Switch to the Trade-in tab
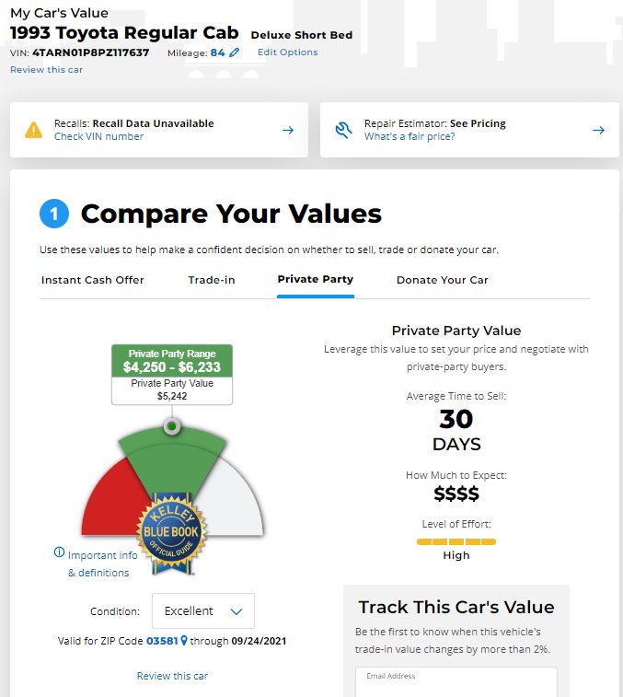Image resolution: width=623 pixels, height=697 pixels. 212,280
